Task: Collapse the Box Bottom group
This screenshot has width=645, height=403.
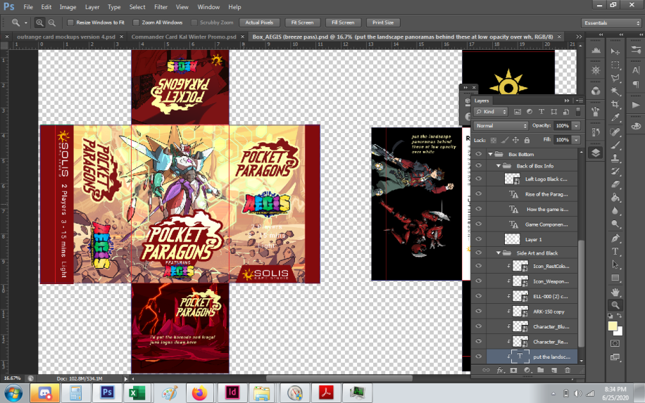Action: [490, 154]
